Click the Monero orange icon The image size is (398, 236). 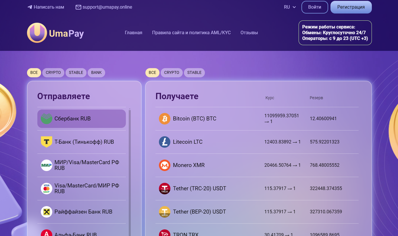pyautogui.click(x=165, y=165)
